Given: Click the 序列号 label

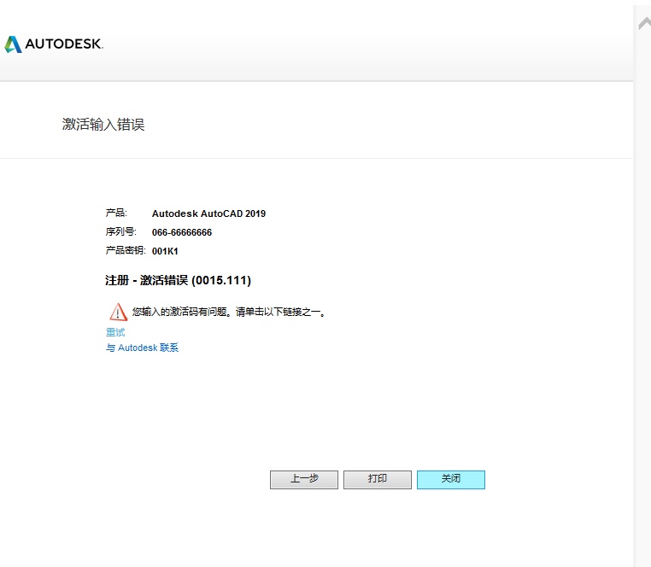Looking at the screenshot, I should 120,231.
